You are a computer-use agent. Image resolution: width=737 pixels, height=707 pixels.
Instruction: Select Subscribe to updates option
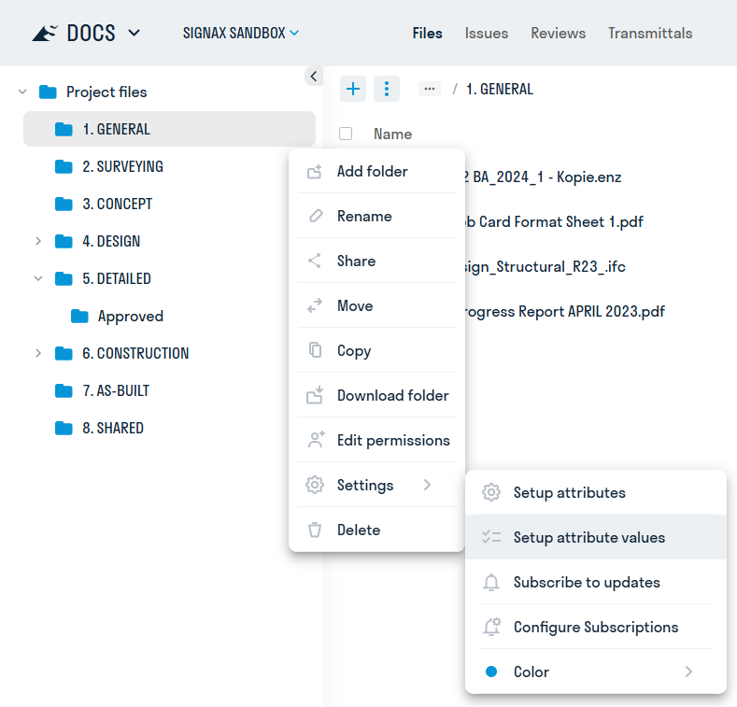point(596,582)
